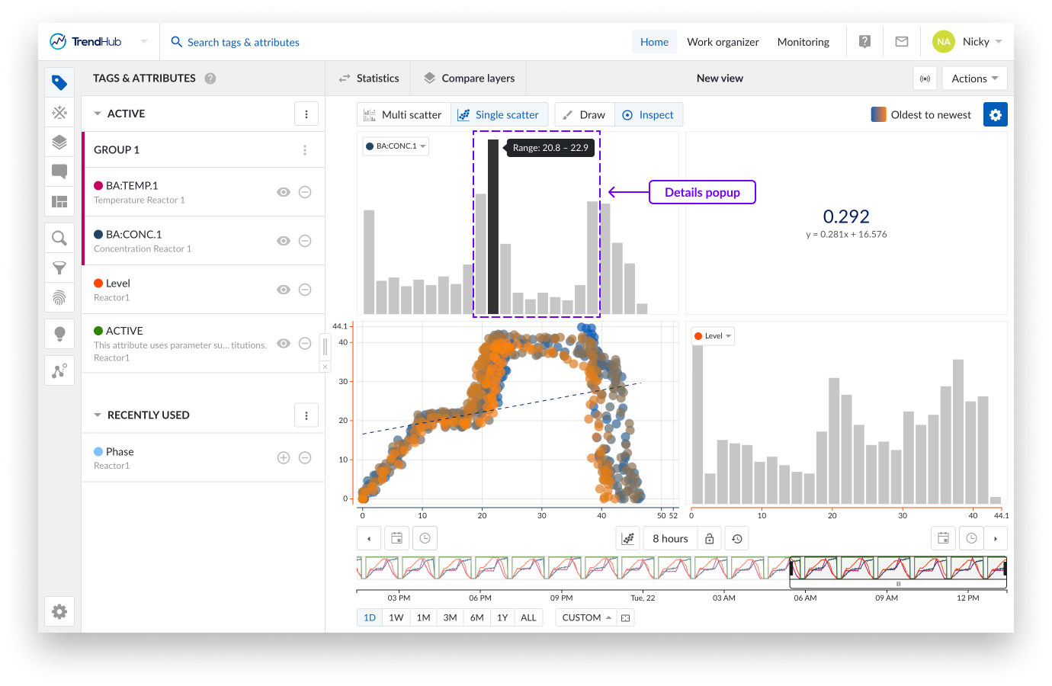Open the layers icon in left sidebar
Viewport: 1052px width, 686px height.
click(59, 142)
